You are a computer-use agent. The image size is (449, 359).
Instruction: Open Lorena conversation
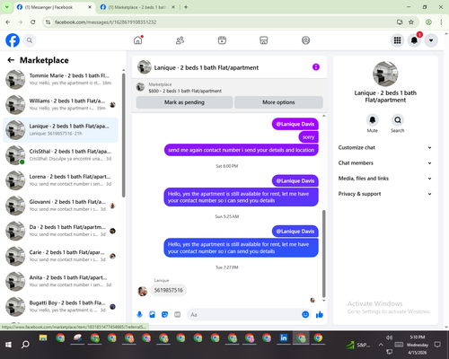pyautogui.click(x=60, y=180)
